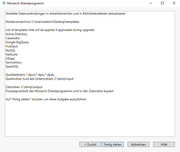Screen dimensions: 180x152
Task: Click the 'Cassandra' template entry
Action: pyautogui.click(x=13, y=38)
